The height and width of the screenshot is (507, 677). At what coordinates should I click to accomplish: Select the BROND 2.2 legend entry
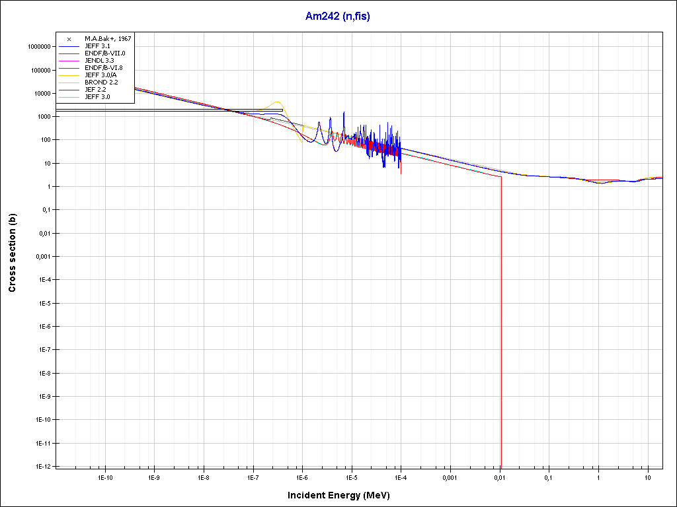tap(97, 82)
